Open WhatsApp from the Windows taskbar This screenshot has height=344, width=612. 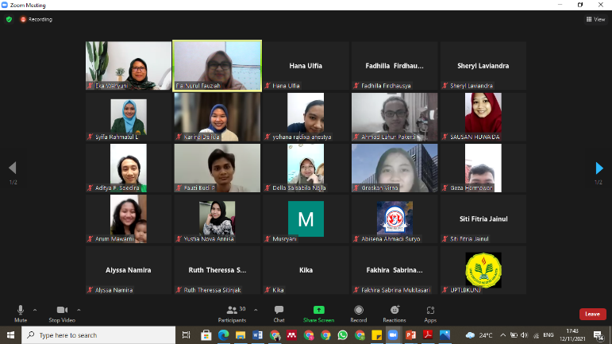[343, 335]
